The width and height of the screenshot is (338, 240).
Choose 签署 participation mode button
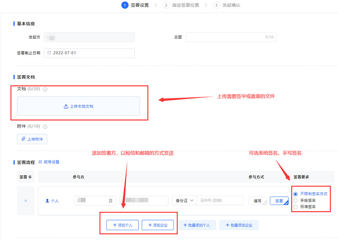[279, 201]
